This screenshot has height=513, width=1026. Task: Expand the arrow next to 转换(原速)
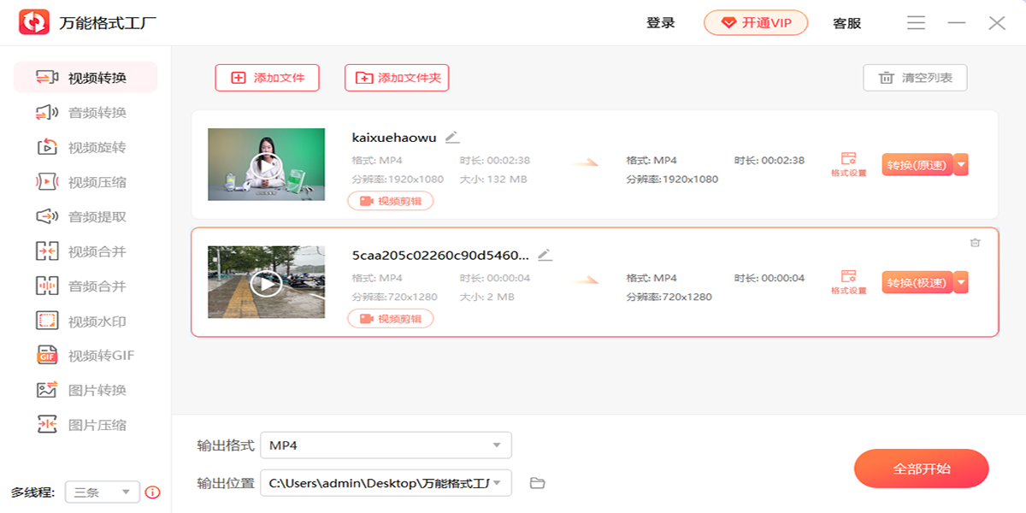[x=961, y=164]
